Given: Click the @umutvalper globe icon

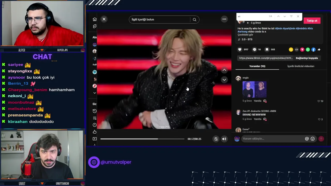Looking at the screenshot, I should click(x=94, y=162).
